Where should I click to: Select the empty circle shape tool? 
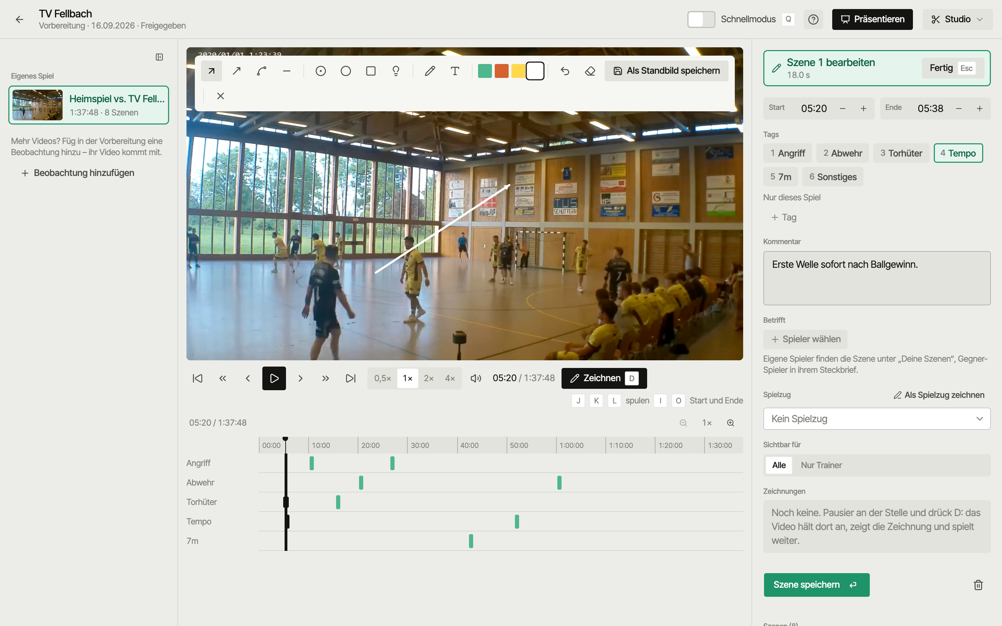pyautogui.click(x=346, y=71)
